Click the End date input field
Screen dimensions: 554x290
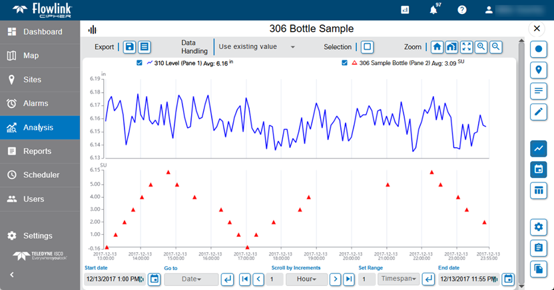point(467,279)
